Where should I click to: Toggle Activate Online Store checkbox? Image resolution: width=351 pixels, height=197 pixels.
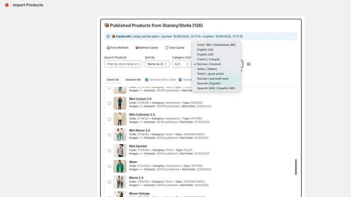[x=147, y=80]
